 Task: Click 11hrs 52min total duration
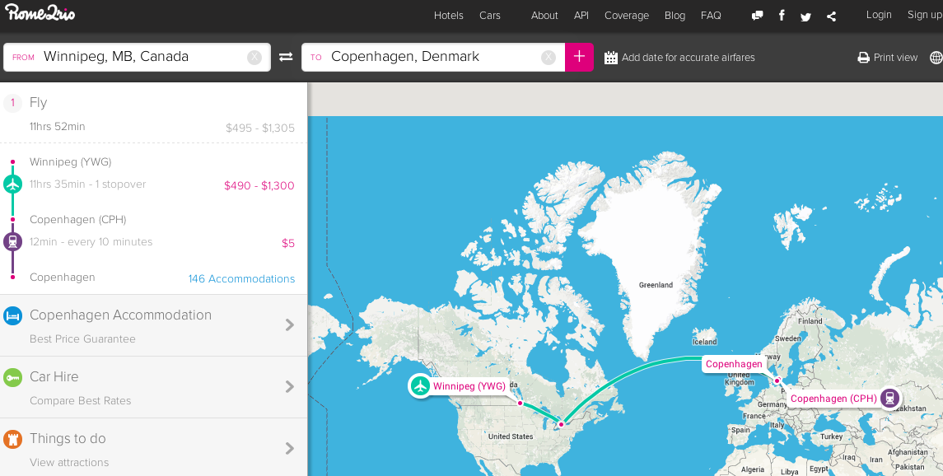[57, 126]
